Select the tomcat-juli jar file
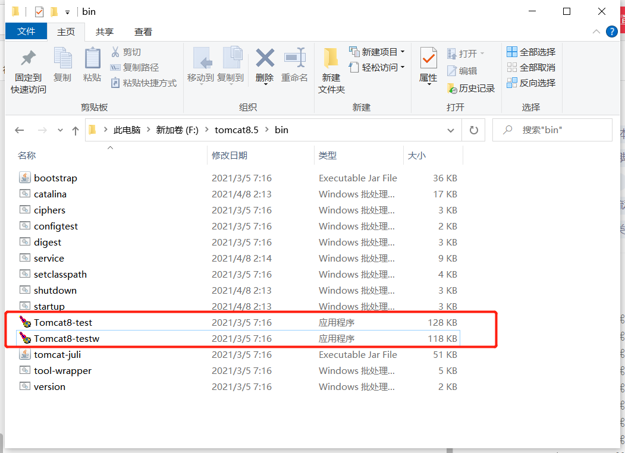This screenshot has width=625, height=453. click(238, 354)
